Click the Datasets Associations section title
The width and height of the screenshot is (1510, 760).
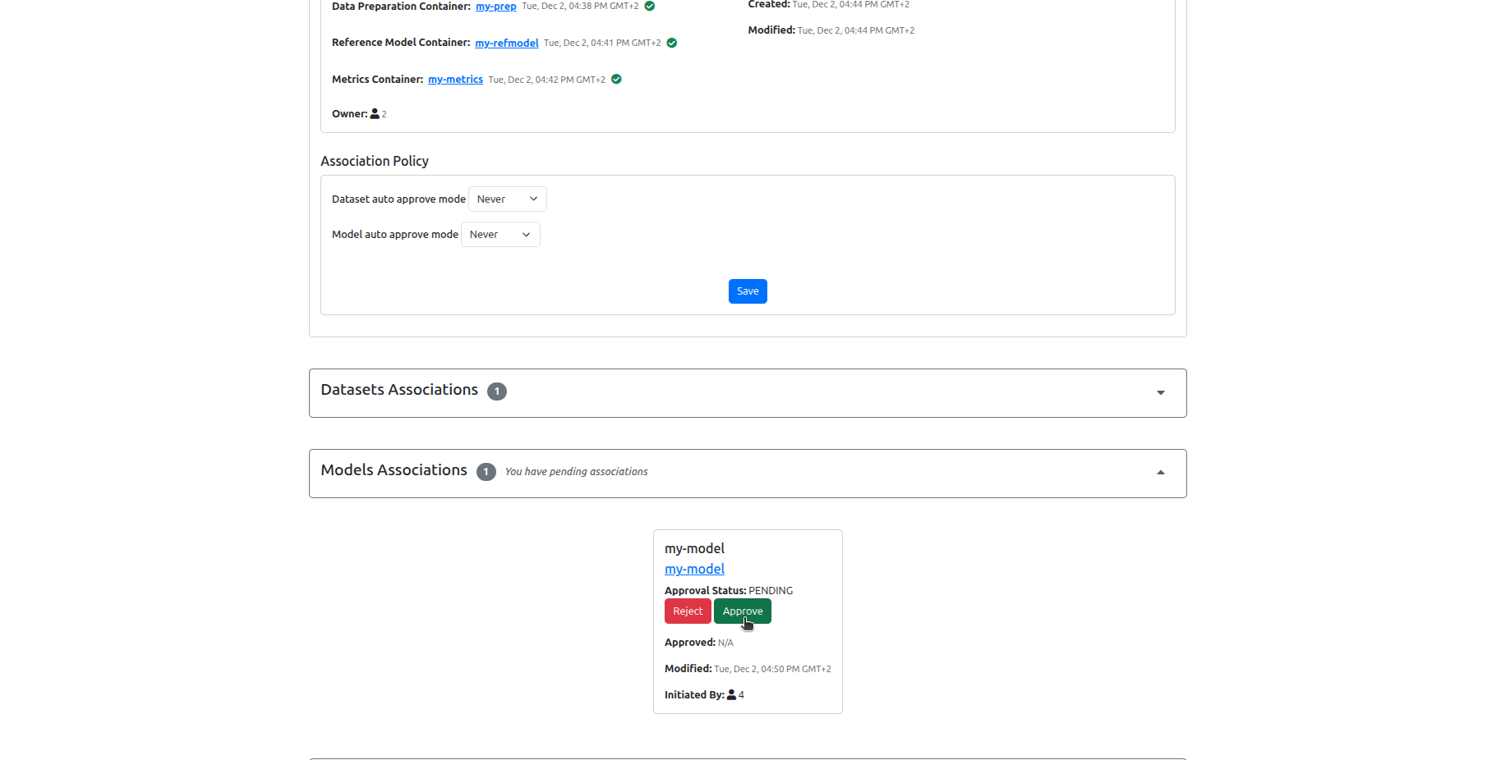[399, 390]
